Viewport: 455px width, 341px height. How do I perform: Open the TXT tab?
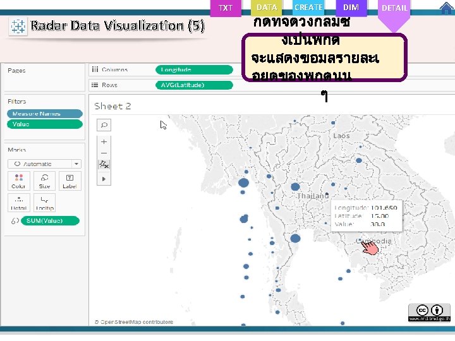(226, 8)
